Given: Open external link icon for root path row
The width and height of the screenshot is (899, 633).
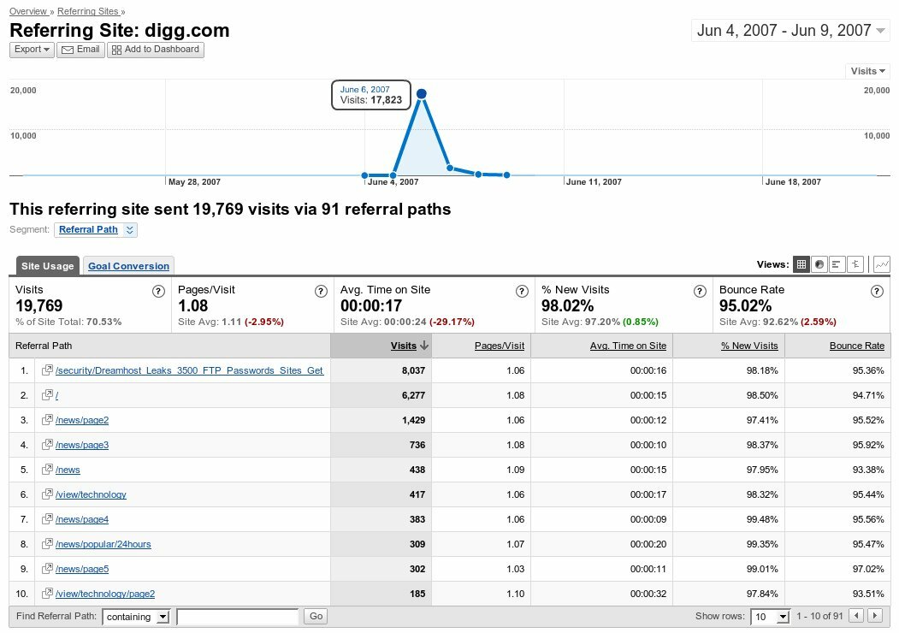Looking at the screenshot, I should tap(48, 394).
